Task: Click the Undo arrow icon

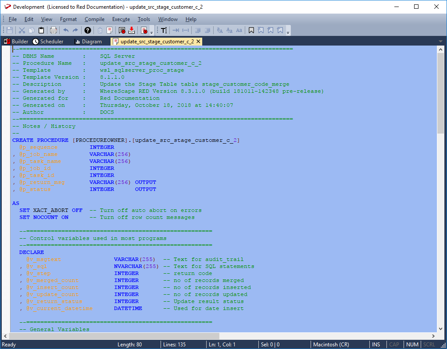Action: (x=66, y=30)
